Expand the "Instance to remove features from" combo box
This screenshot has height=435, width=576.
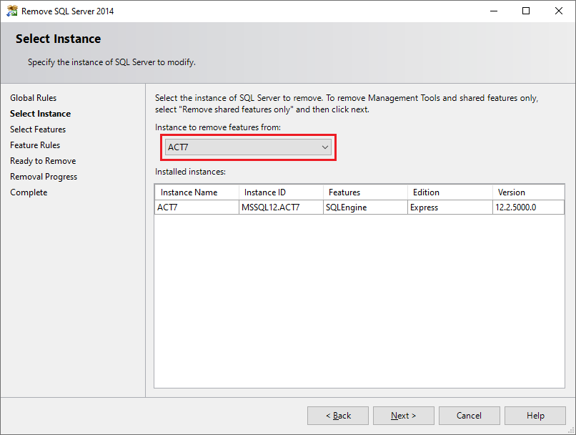coord(248,146)
